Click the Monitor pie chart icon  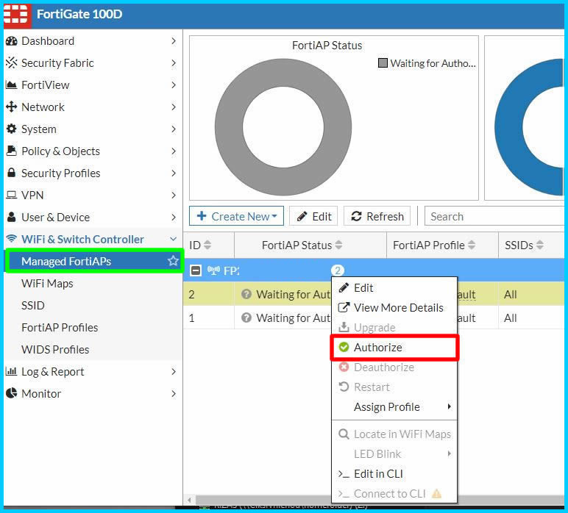12,393
